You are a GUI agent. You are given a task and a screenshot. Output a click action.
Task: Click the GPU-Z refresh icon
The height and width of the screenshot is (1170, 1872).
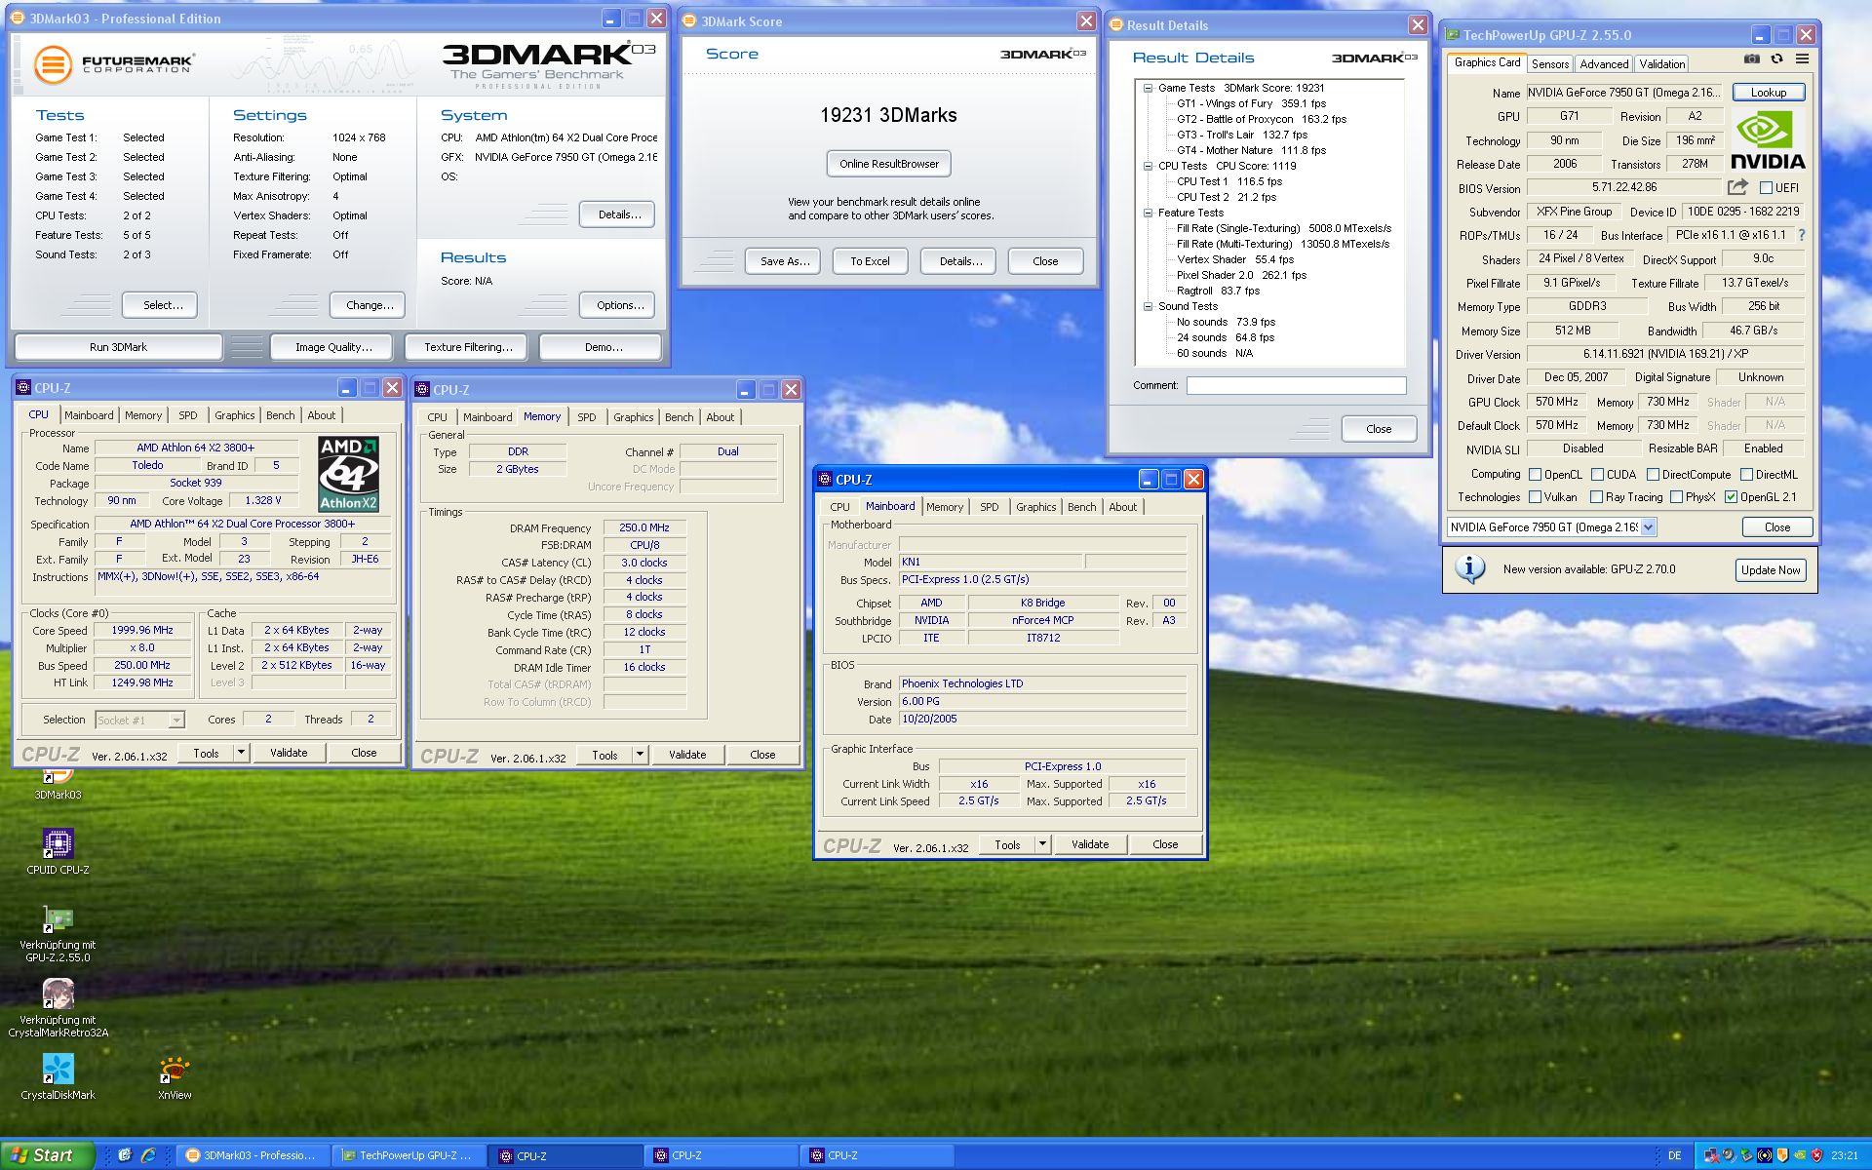pos(1776,59)
